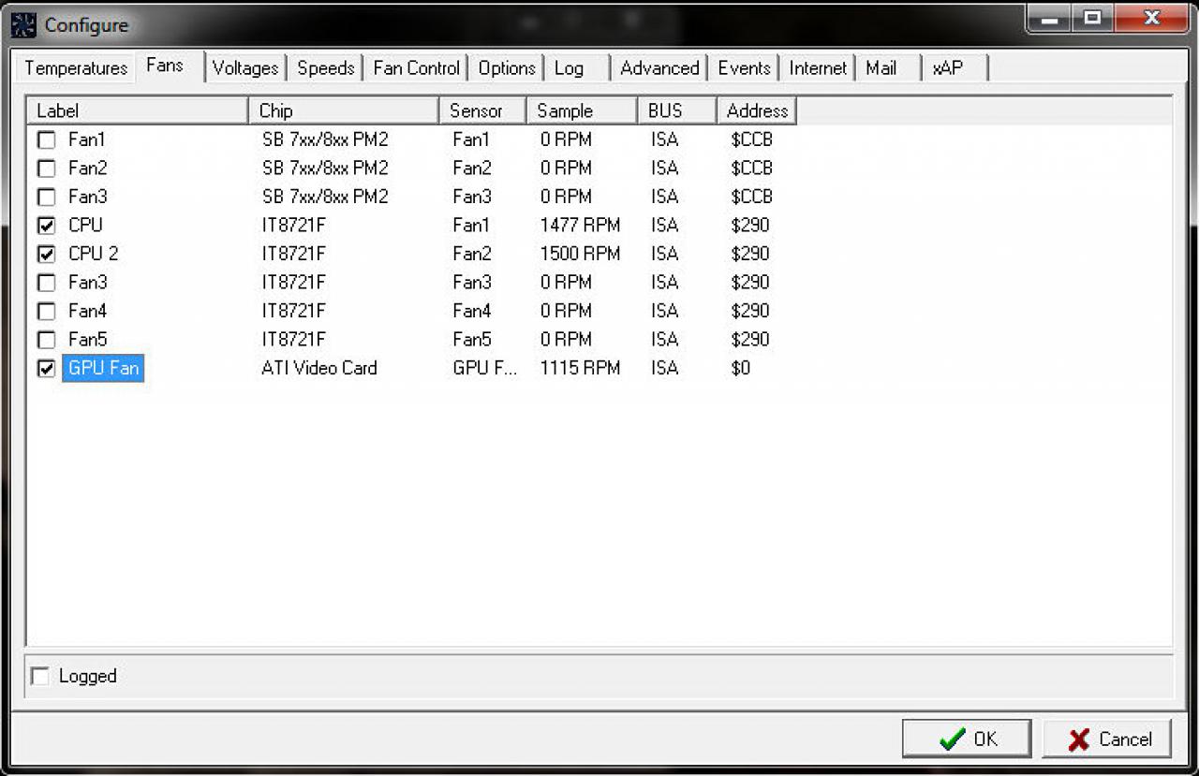Click the red X Cancel button
The image size is (1199, 776).
pyautogui.click(x=1107, y=739)
